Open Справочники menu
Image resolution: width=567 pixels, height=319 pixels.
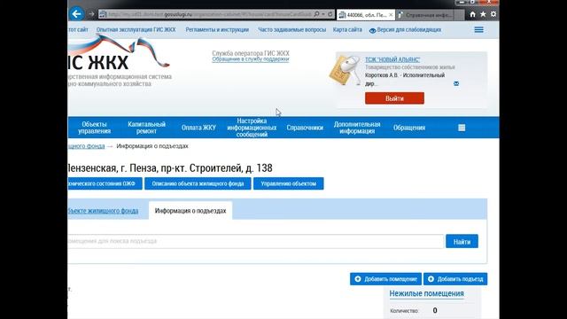pyautogui.click(x=305, y=128)
